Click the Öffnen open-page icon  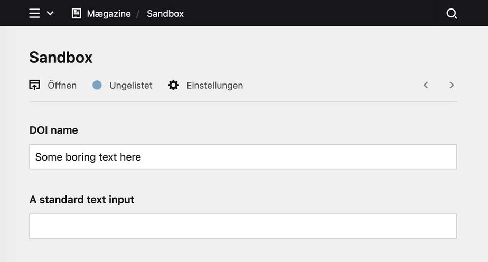point(34,85)
